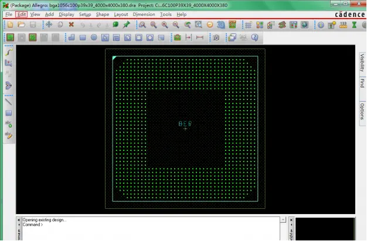Click the Open folder icon
This screenshot has width=367, height=241.
click(21, 25)
